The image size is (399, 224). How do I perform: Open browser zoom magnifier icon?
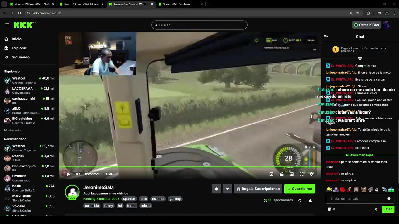(351, 13)
